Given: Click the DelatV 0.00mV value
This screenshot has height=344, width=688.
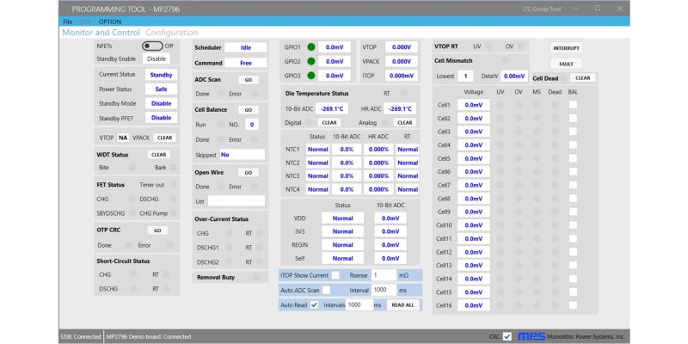Looking at the screenshot, I should point(514,76).
